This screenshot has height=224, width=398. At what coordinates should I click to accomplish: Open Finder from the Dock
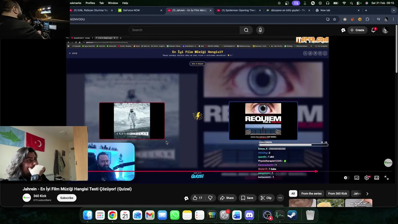[88, 215]
